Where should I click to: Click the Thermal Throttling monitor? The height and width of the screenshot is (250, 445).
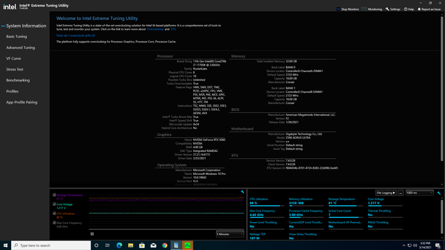385,213
